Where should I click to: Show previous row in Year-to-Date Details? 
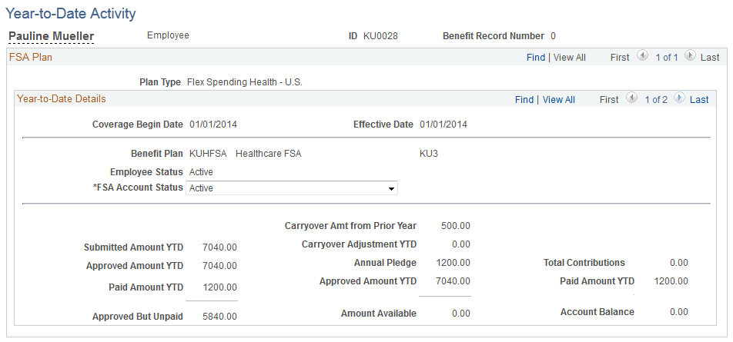pyautogui.click(x=632, y=99)
